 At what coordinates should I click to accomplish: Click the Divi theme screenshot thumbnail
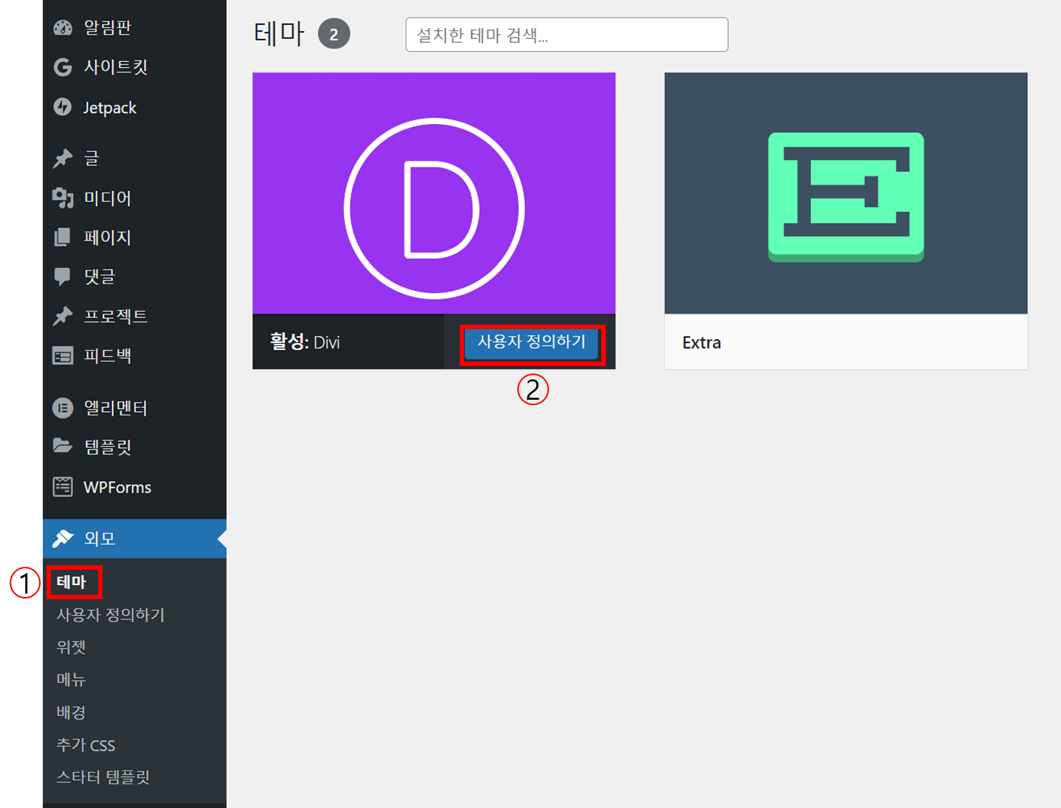(434, 193)
